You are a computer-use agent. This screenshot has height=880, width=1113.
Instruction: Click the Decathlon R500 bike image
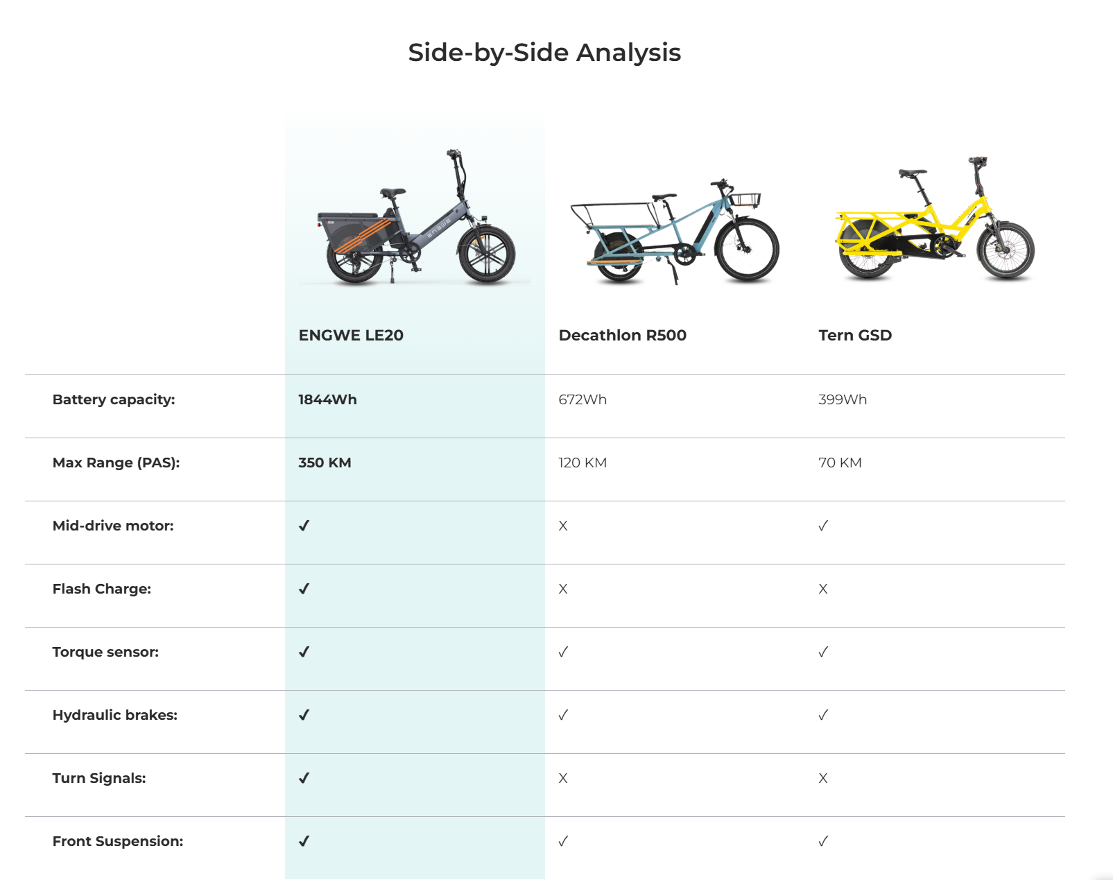coord(674,232)
